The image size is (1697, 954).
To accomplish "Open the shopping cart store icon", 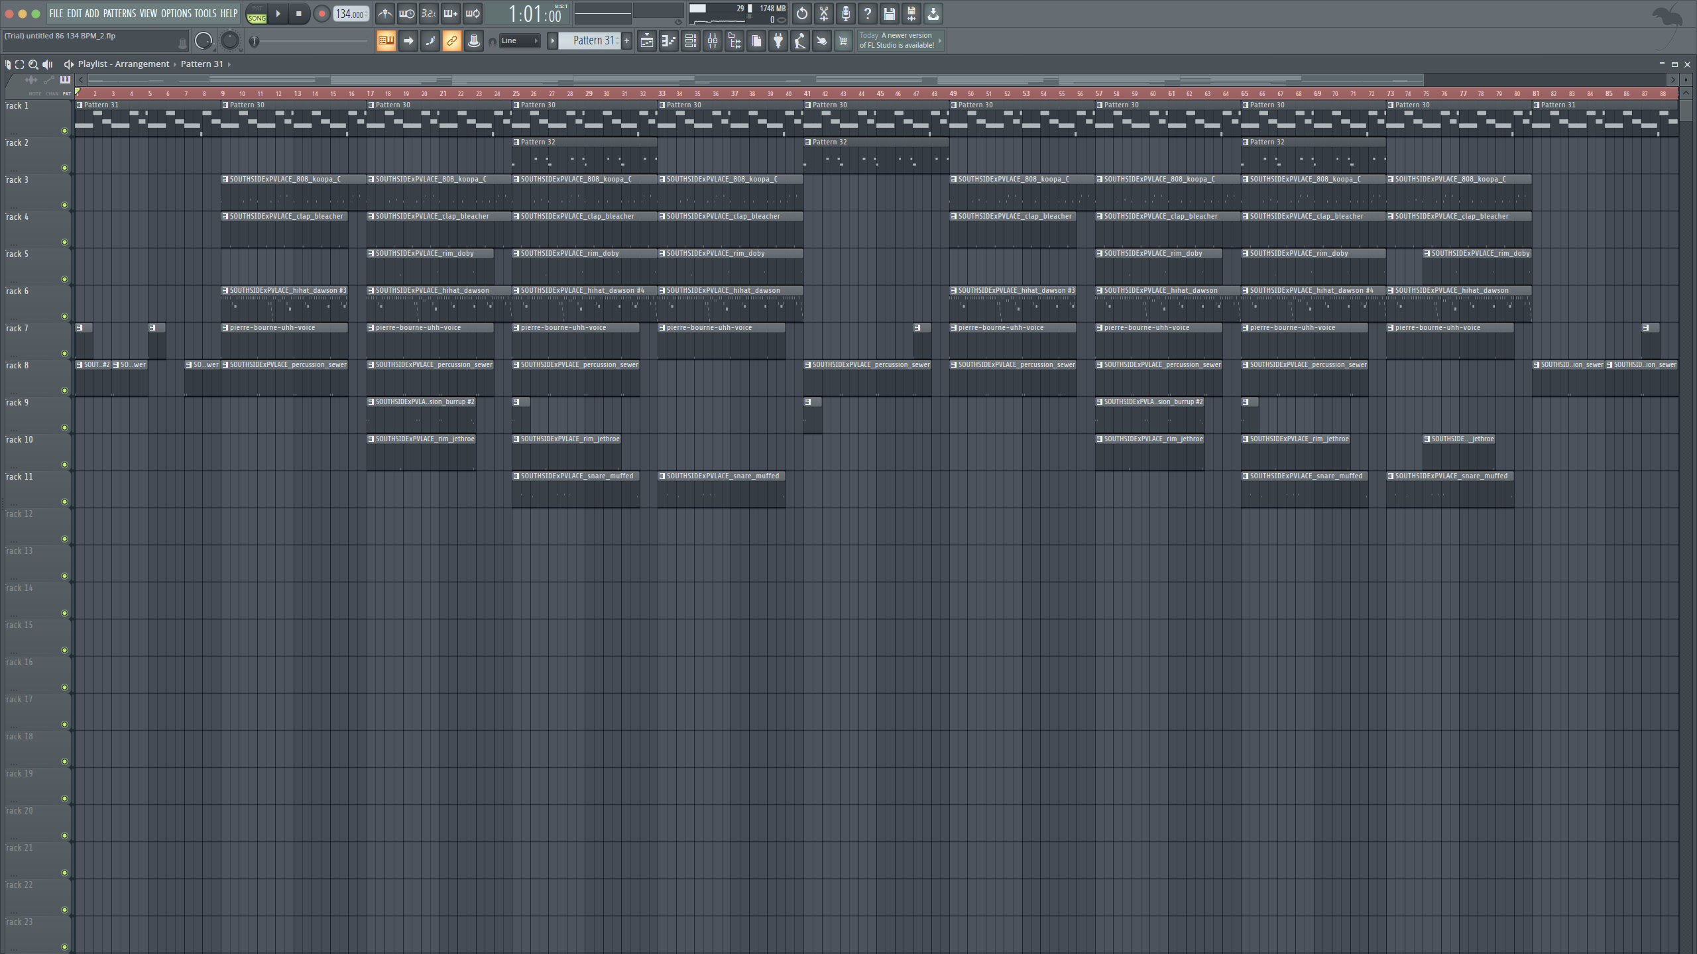I will 843,41.
